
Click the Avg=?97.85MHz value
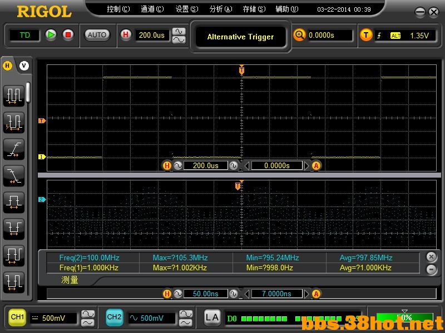pos(366,258)
